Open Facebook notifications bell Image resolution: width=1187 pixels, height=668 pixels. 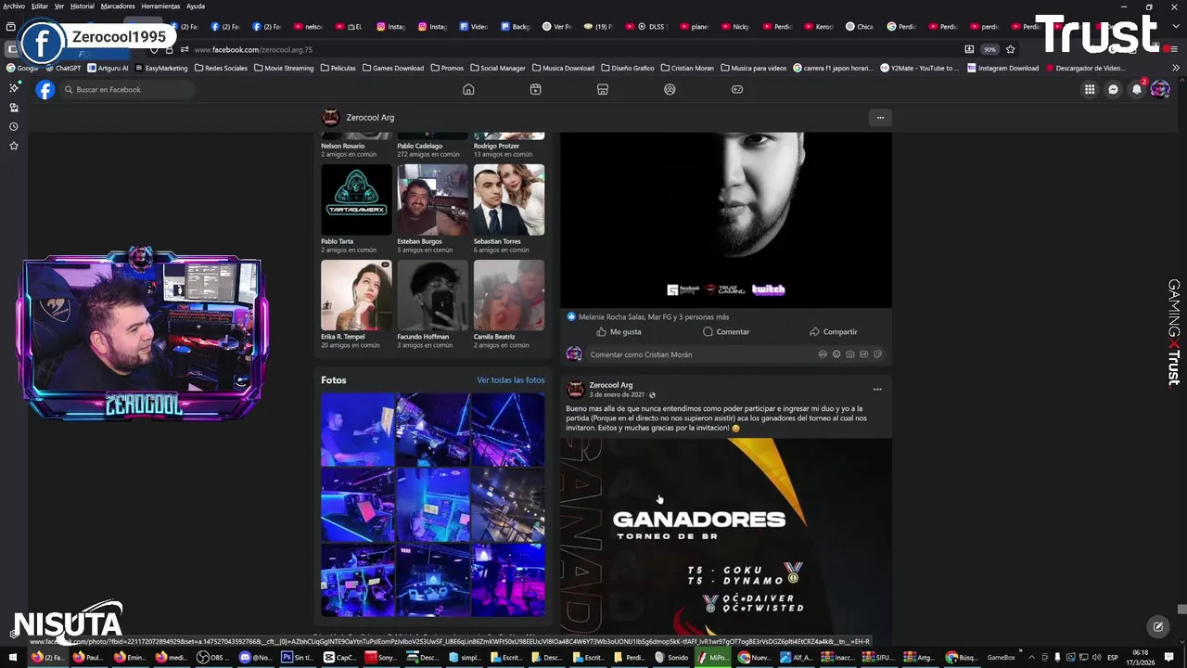(x=1137, y=89)
